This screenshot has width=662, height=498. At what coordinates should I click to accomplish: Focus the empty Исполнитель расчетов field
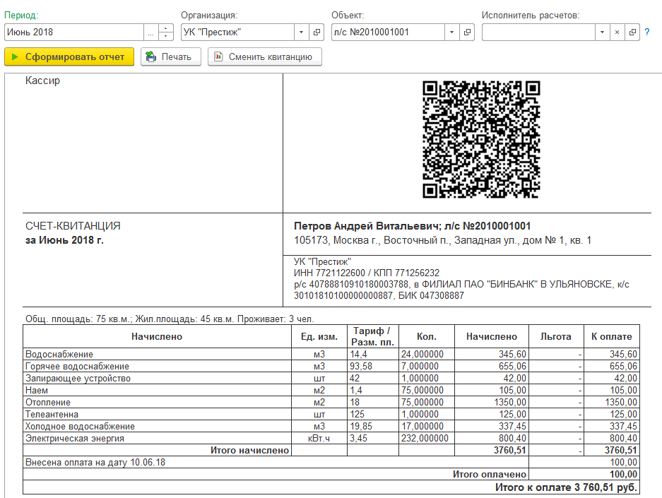click(538, 32)
